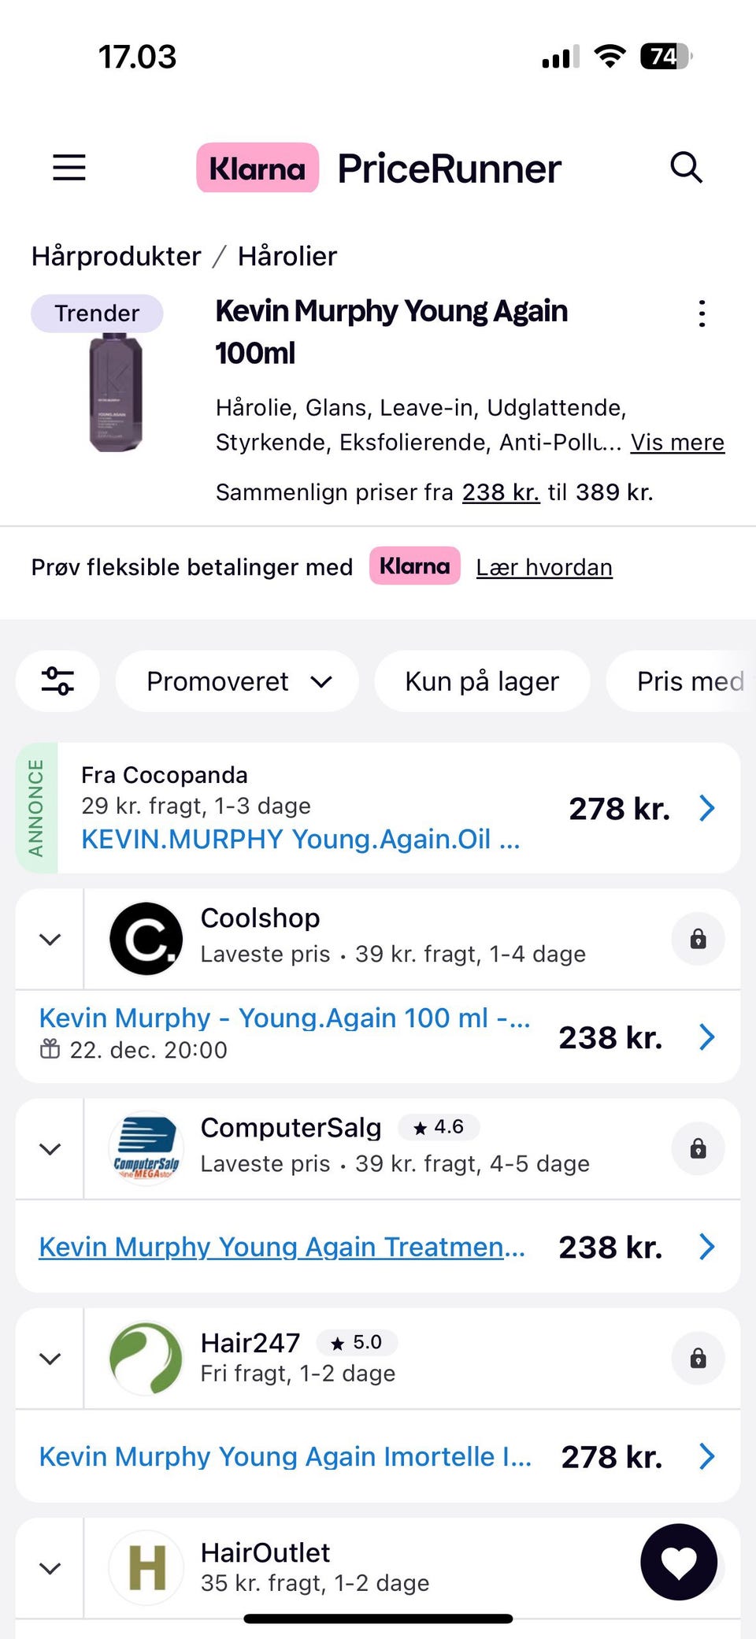Tap the lock icon beside Coolshop
The width and height of the screenshot is (756, 1639).
pyautogui.click(x=698, y=939)
